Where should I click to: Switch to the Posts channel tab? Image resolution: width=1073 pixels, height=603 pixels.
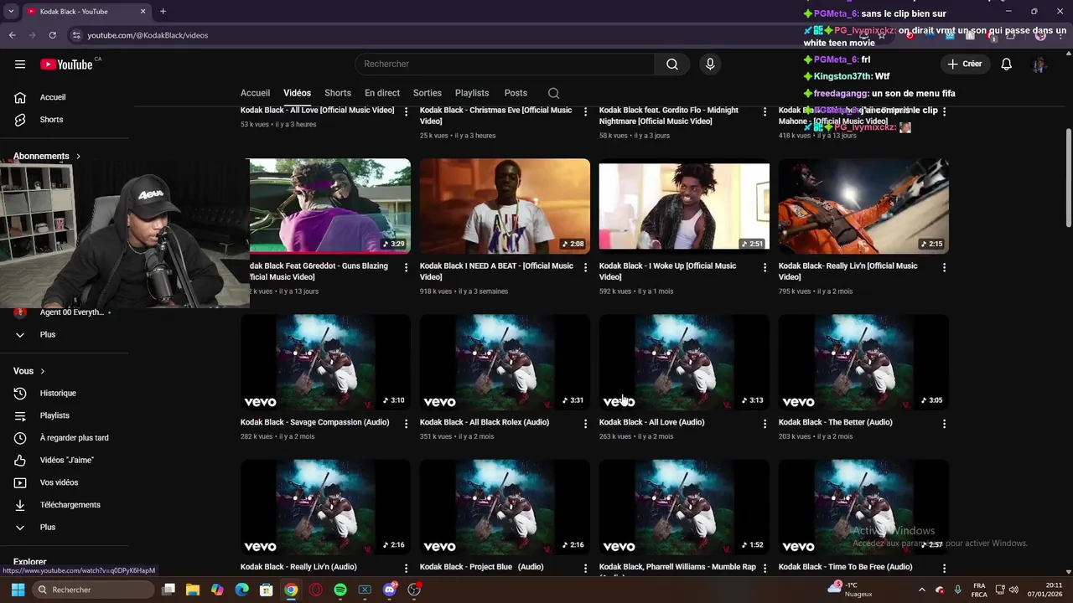(x=516, y=93)
